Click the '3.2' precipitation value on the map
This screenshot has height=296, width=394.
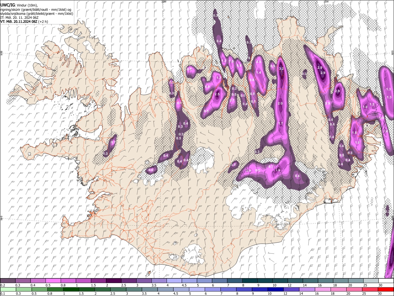pyautogui.click(x=281, y=68)
